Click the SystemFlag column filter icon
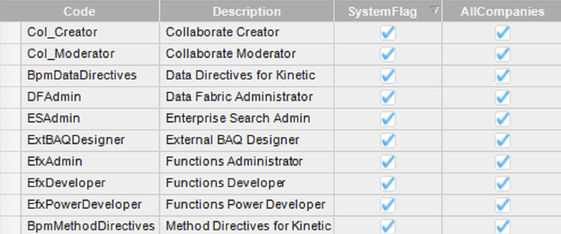 click(434, 10)
